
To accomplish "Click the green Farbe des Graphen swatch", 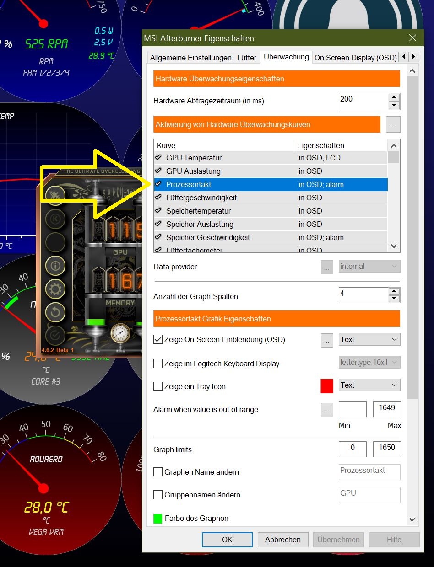I will click(158, 519).
